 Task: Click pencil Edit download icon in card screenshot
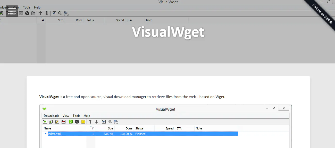[x=57, y=122]
